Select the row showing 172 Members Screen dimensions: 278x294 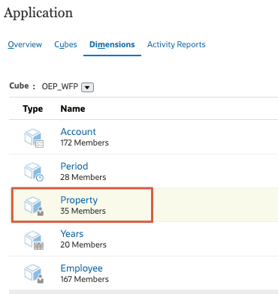point(144,137)
